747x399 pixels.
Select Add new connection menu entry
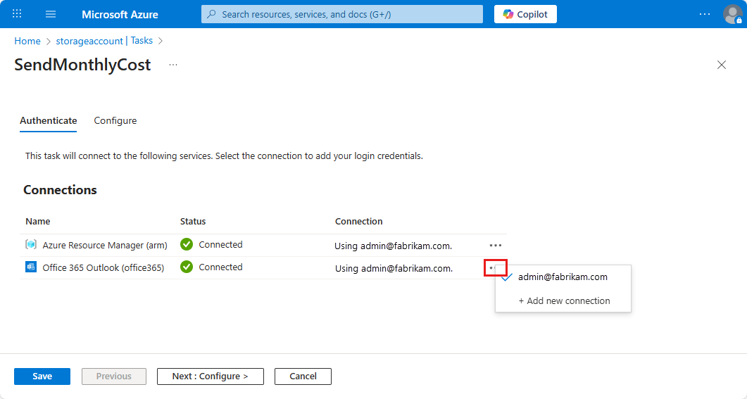[x=564, y=301]
